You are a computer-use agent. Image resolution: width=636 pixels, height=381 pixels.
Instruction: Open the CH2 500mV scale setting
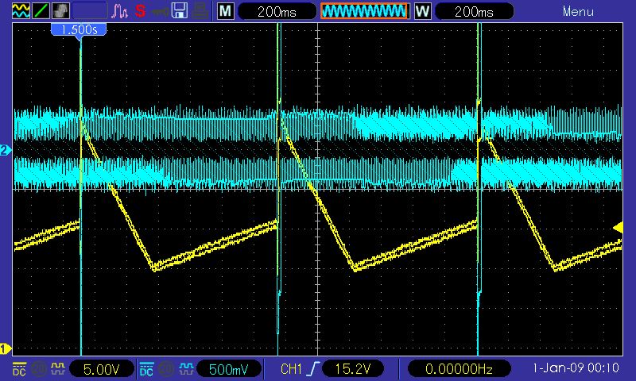pyautogui.click(x=228, y=369)
